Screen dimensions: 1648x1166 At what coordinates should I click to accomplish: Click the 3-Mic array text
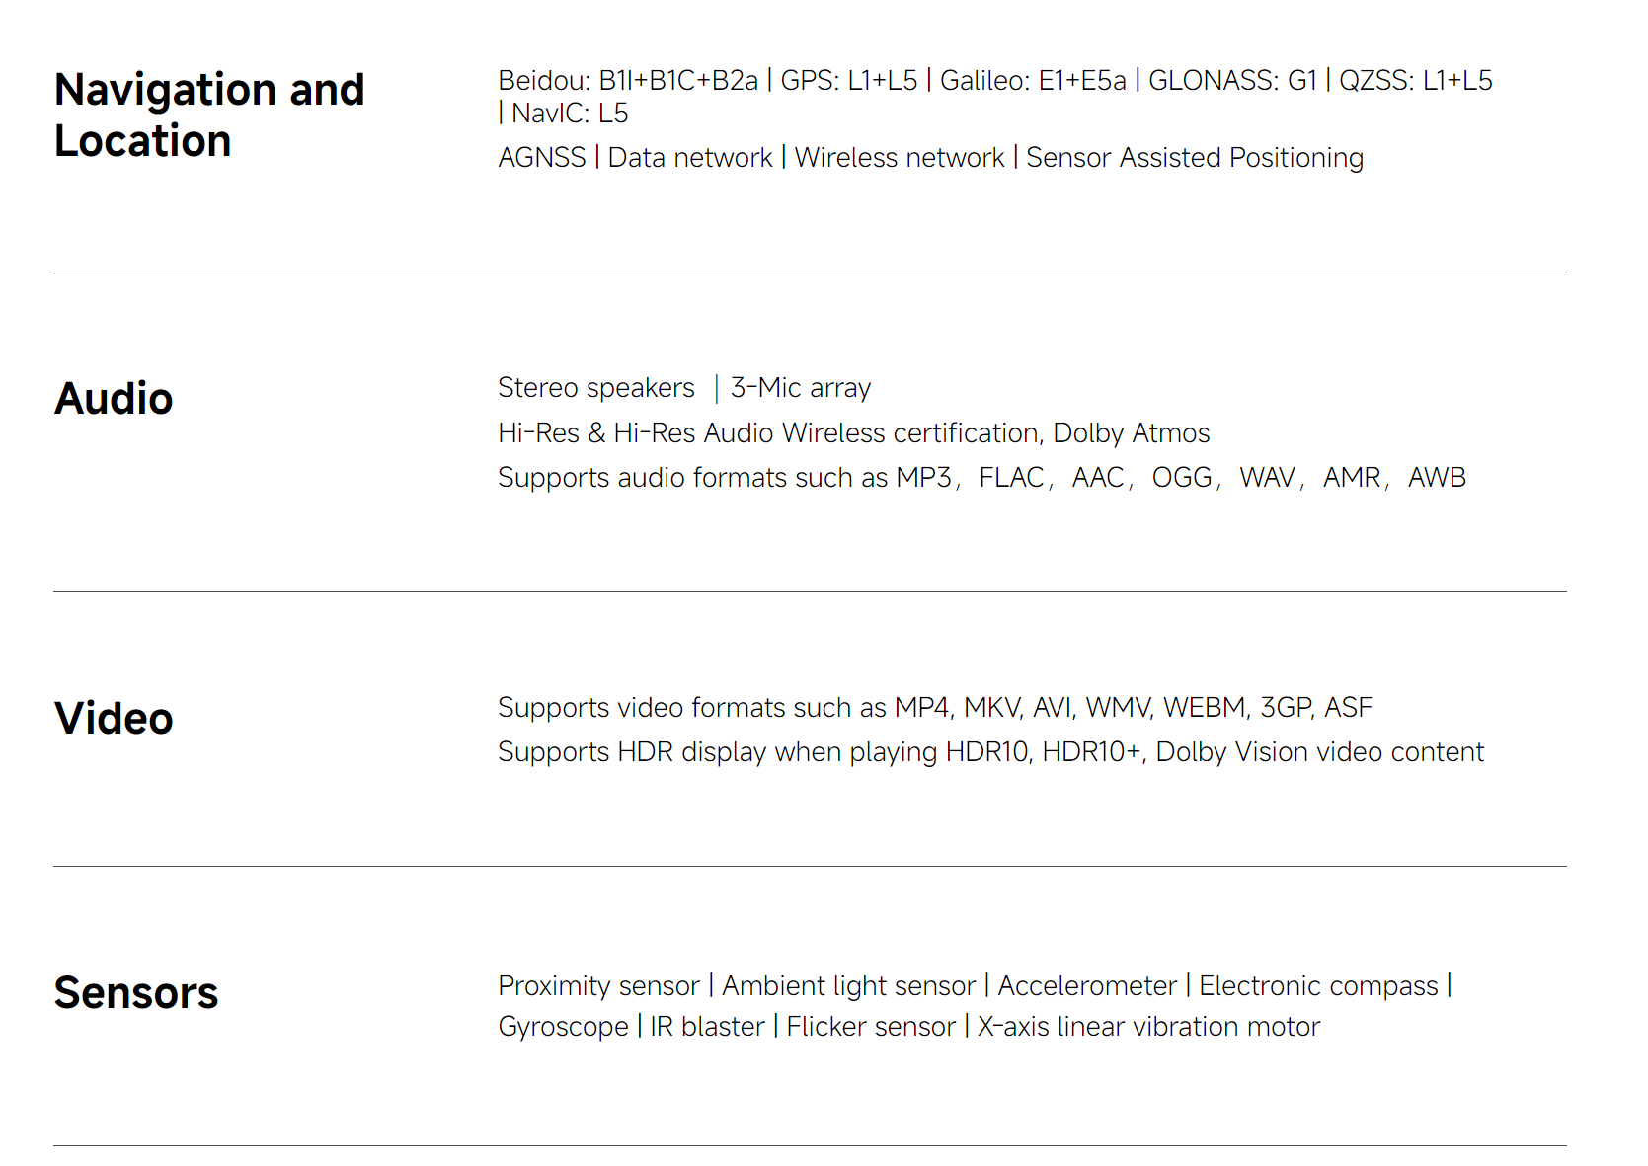(801, 388)
